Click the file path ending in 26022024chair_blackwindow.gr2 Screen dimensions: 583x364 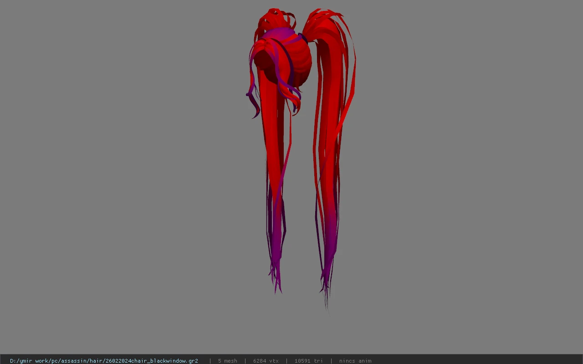(x=104, y=361)
